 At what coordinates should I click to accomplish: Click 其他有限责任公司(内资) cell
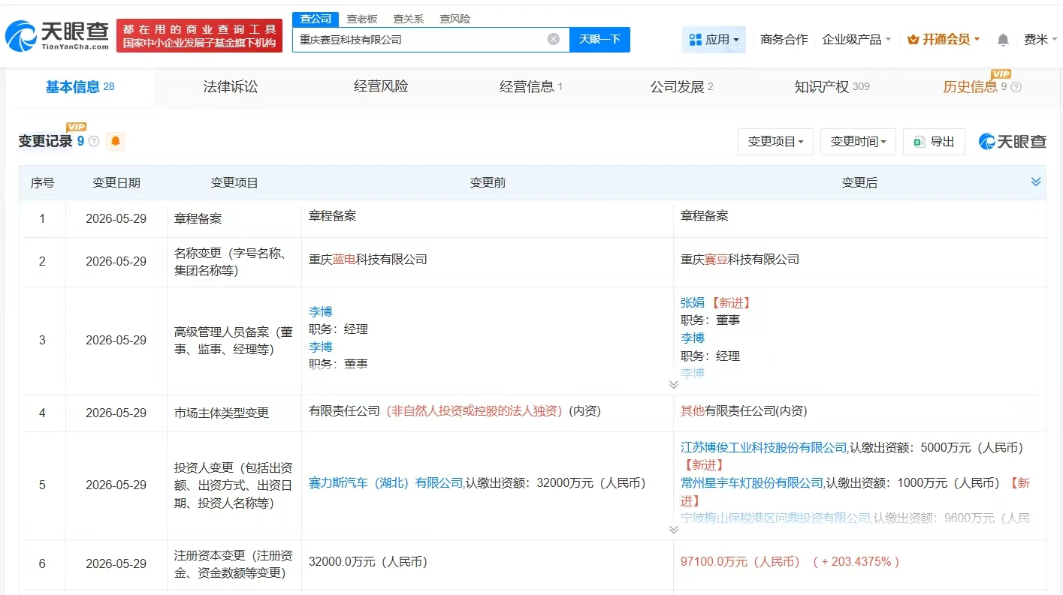point(744,411)
